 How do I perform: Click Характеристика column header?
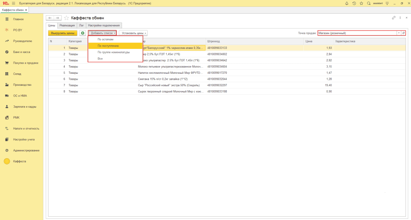[x=370, y=41]
